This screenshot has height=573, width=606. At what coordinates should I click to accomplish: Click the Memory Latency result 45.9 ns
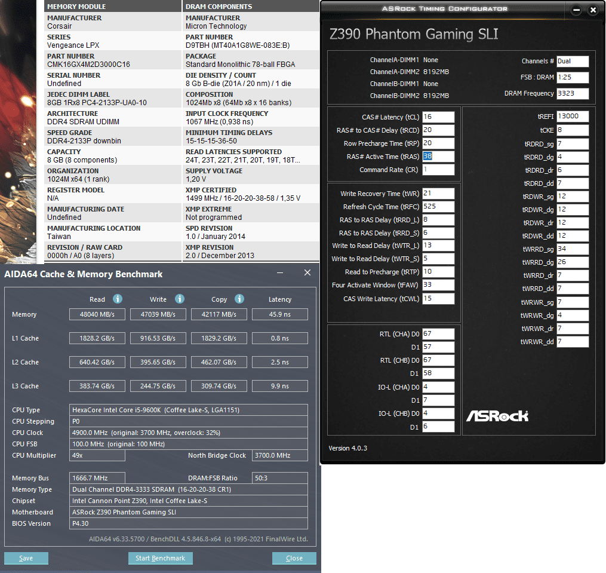pyautogui.click(x=280, y=314)
